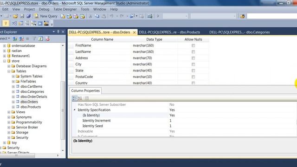Image resolution: width=297 pixels, height=167 pixels.
Task: Click the Save All icon
Action: (28, 16)
